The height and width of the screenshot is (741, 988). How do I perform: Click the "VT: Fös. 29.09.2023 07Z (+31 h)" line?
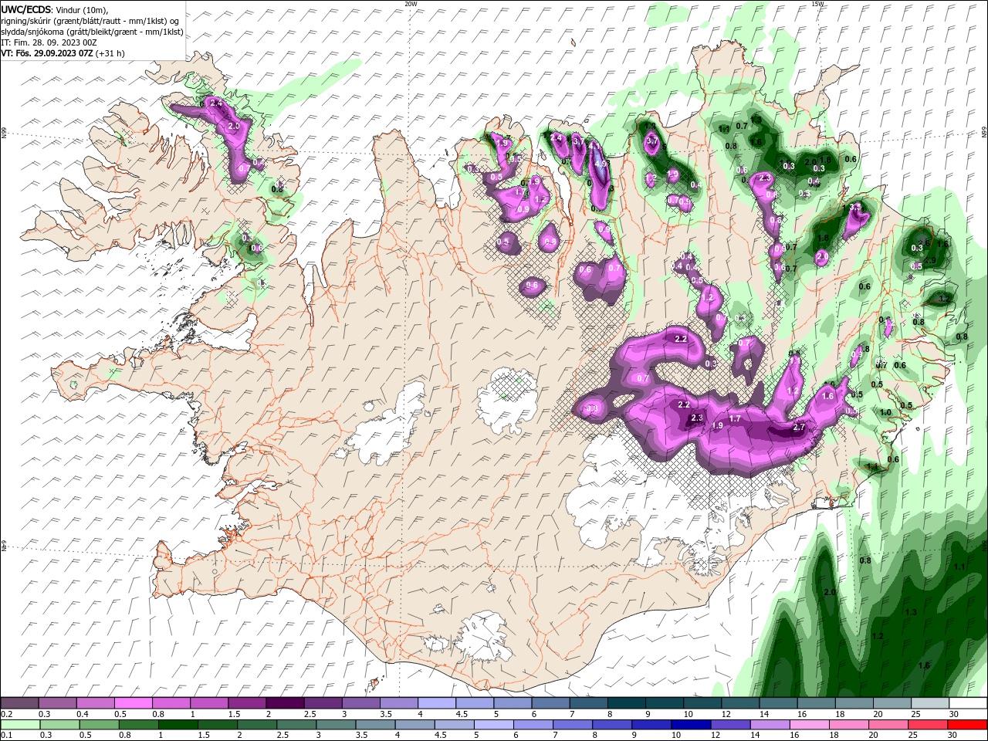coord(63,53)
